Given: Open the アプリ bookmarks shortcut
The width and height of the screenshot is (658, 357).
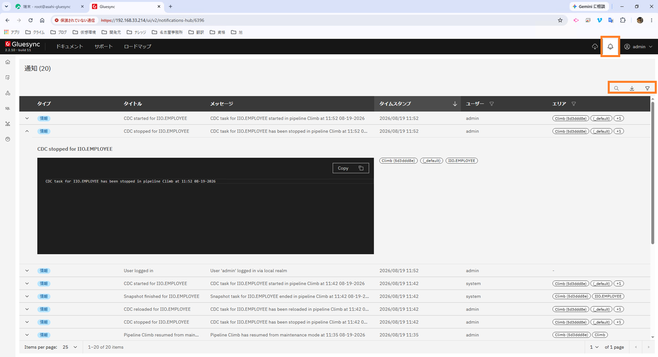Looking at the screenshot, I should tap(12, 32).
